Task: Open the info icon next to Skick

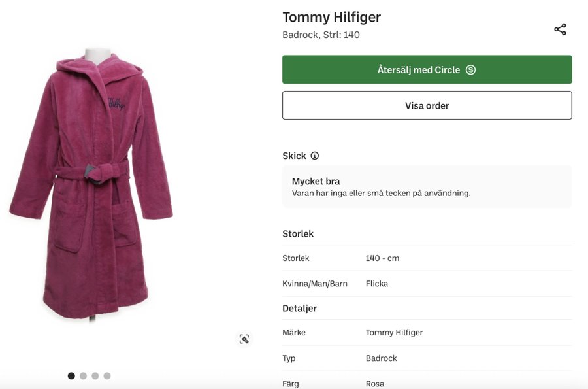Action: (x=315, y=156)
